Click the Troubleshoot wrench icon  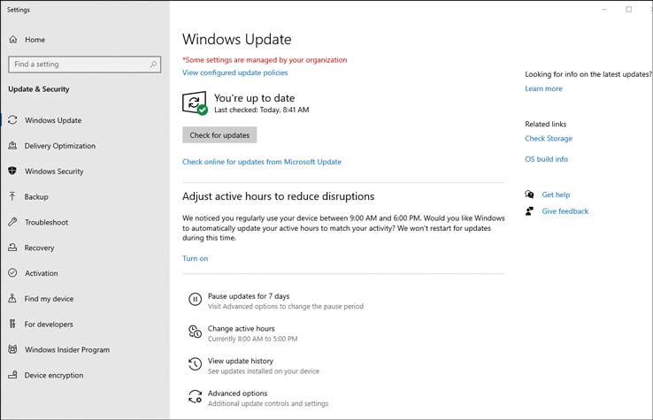12,222
